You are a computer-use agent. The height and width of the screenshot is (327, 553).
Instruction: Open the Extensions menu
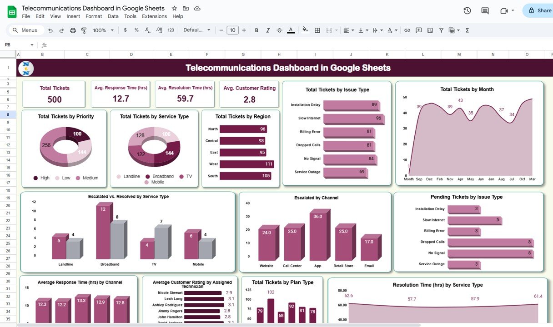(154, 16)
